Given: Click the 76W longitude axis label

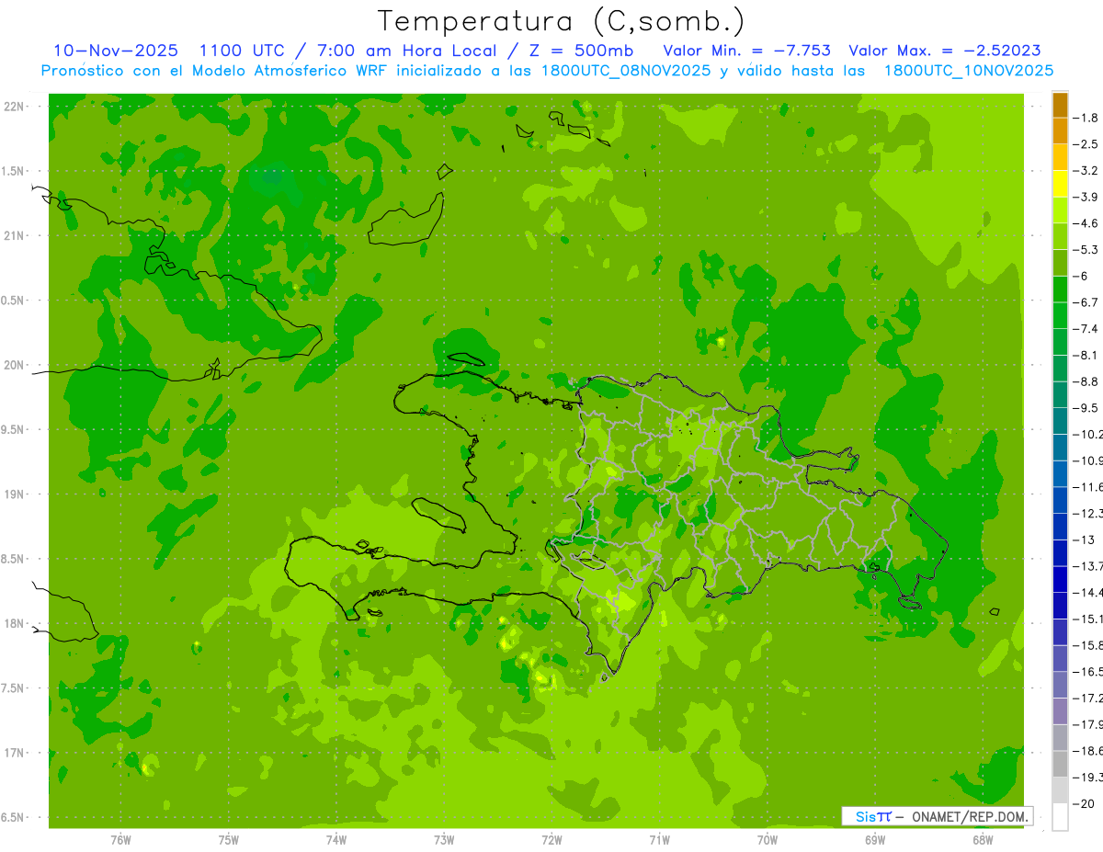Looking at the screenshot, I should 120,839.
